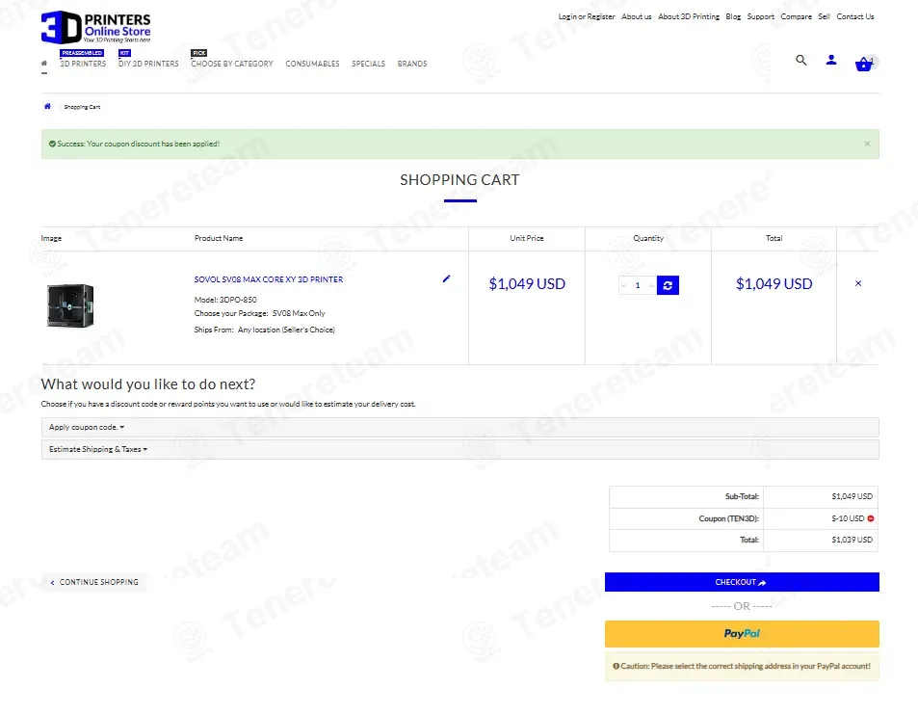918x714 pixels.
Task: Remove Sovol SV08 item from cart
Action: [x=857, y=283]
